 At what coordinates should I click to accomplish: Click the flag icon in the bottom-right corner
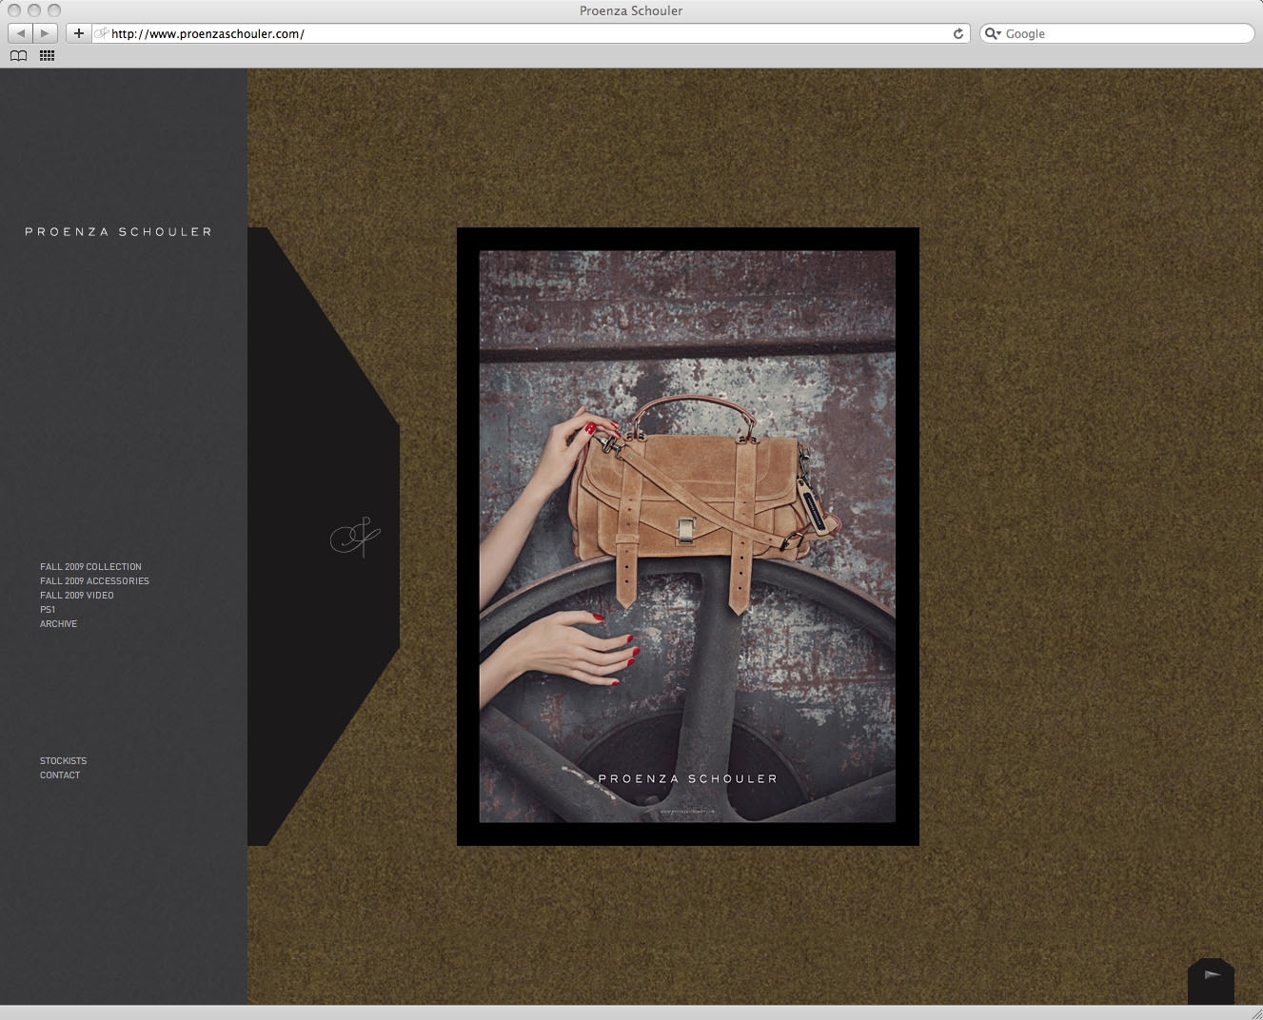[1212, 975]
